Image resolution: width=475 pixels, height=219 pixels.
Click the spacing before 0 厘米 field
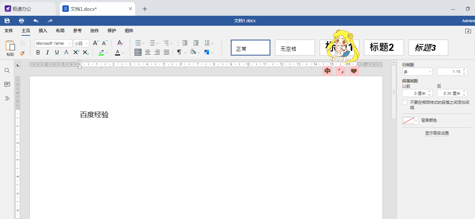click(417, 93)
